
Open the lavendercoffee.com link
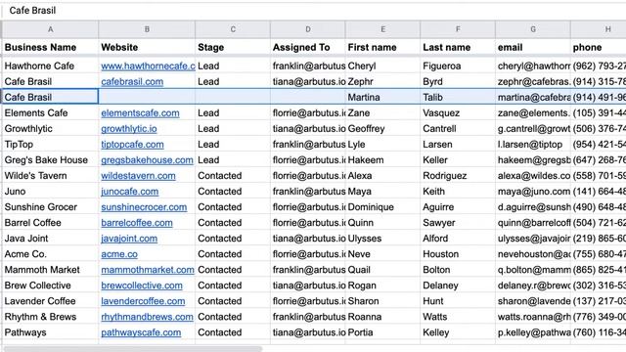(143, 301)
